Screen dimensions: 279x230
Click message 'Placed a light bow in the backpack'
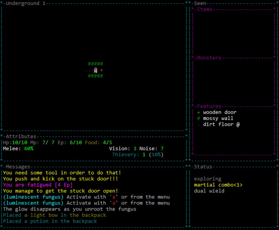click(54, 215)
